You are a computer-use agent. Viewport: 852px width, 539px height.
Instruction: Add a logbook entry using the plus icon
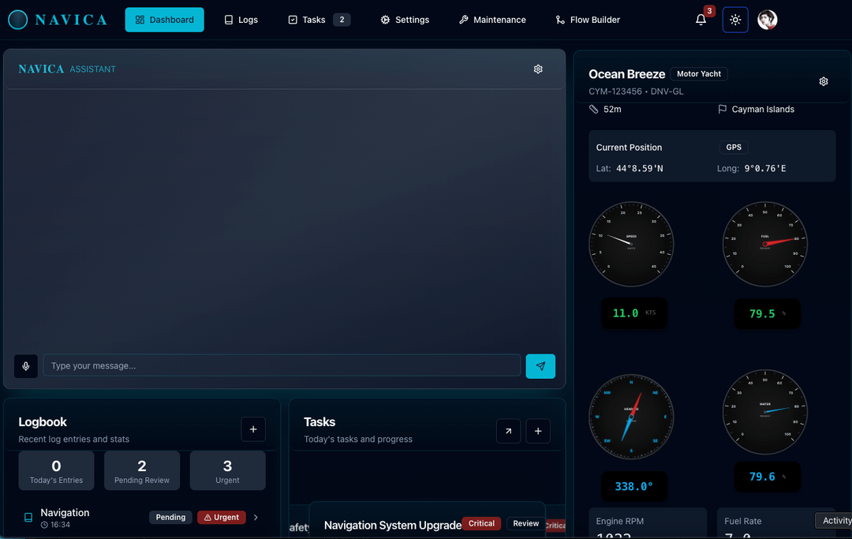pos(253,429)
